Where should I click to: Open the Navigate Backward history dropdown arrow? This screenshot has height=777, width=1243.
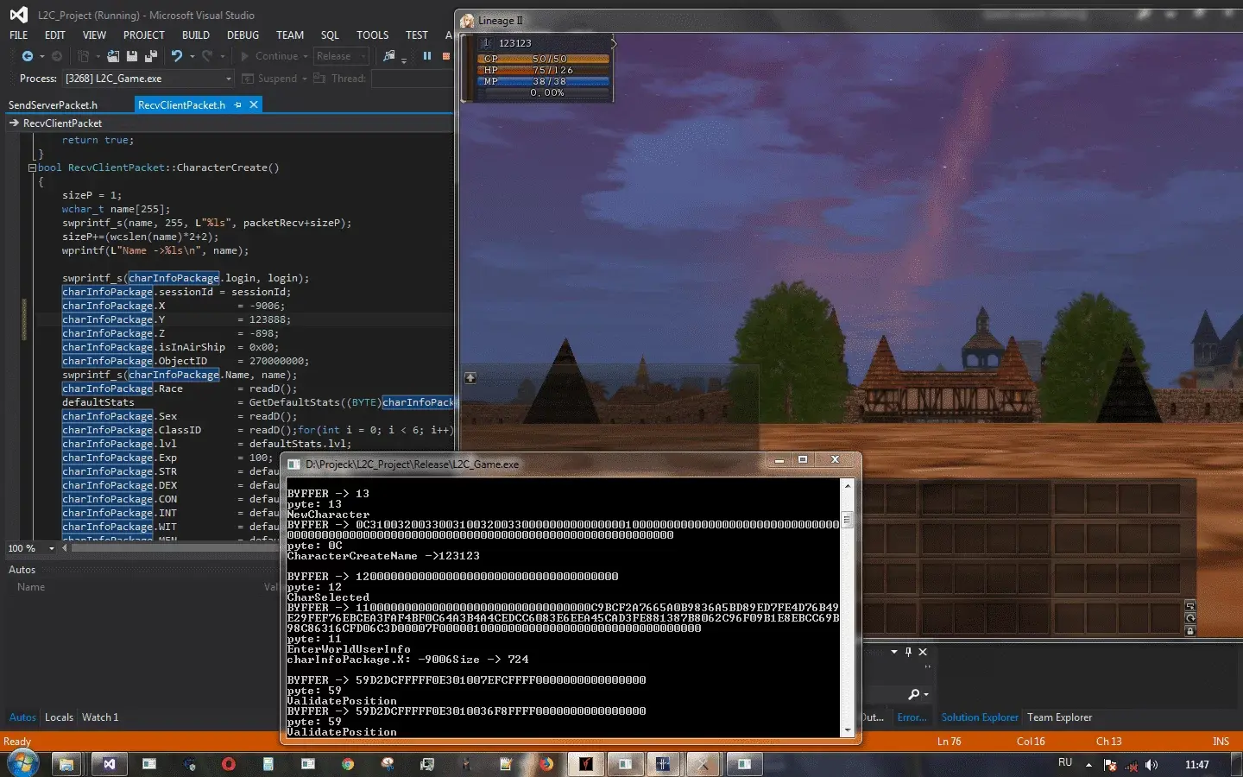tap(41, 57)
